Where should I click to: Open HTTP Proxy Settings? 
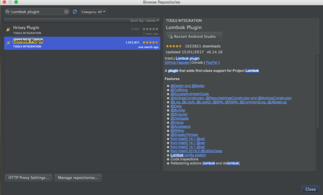point(28,177)
